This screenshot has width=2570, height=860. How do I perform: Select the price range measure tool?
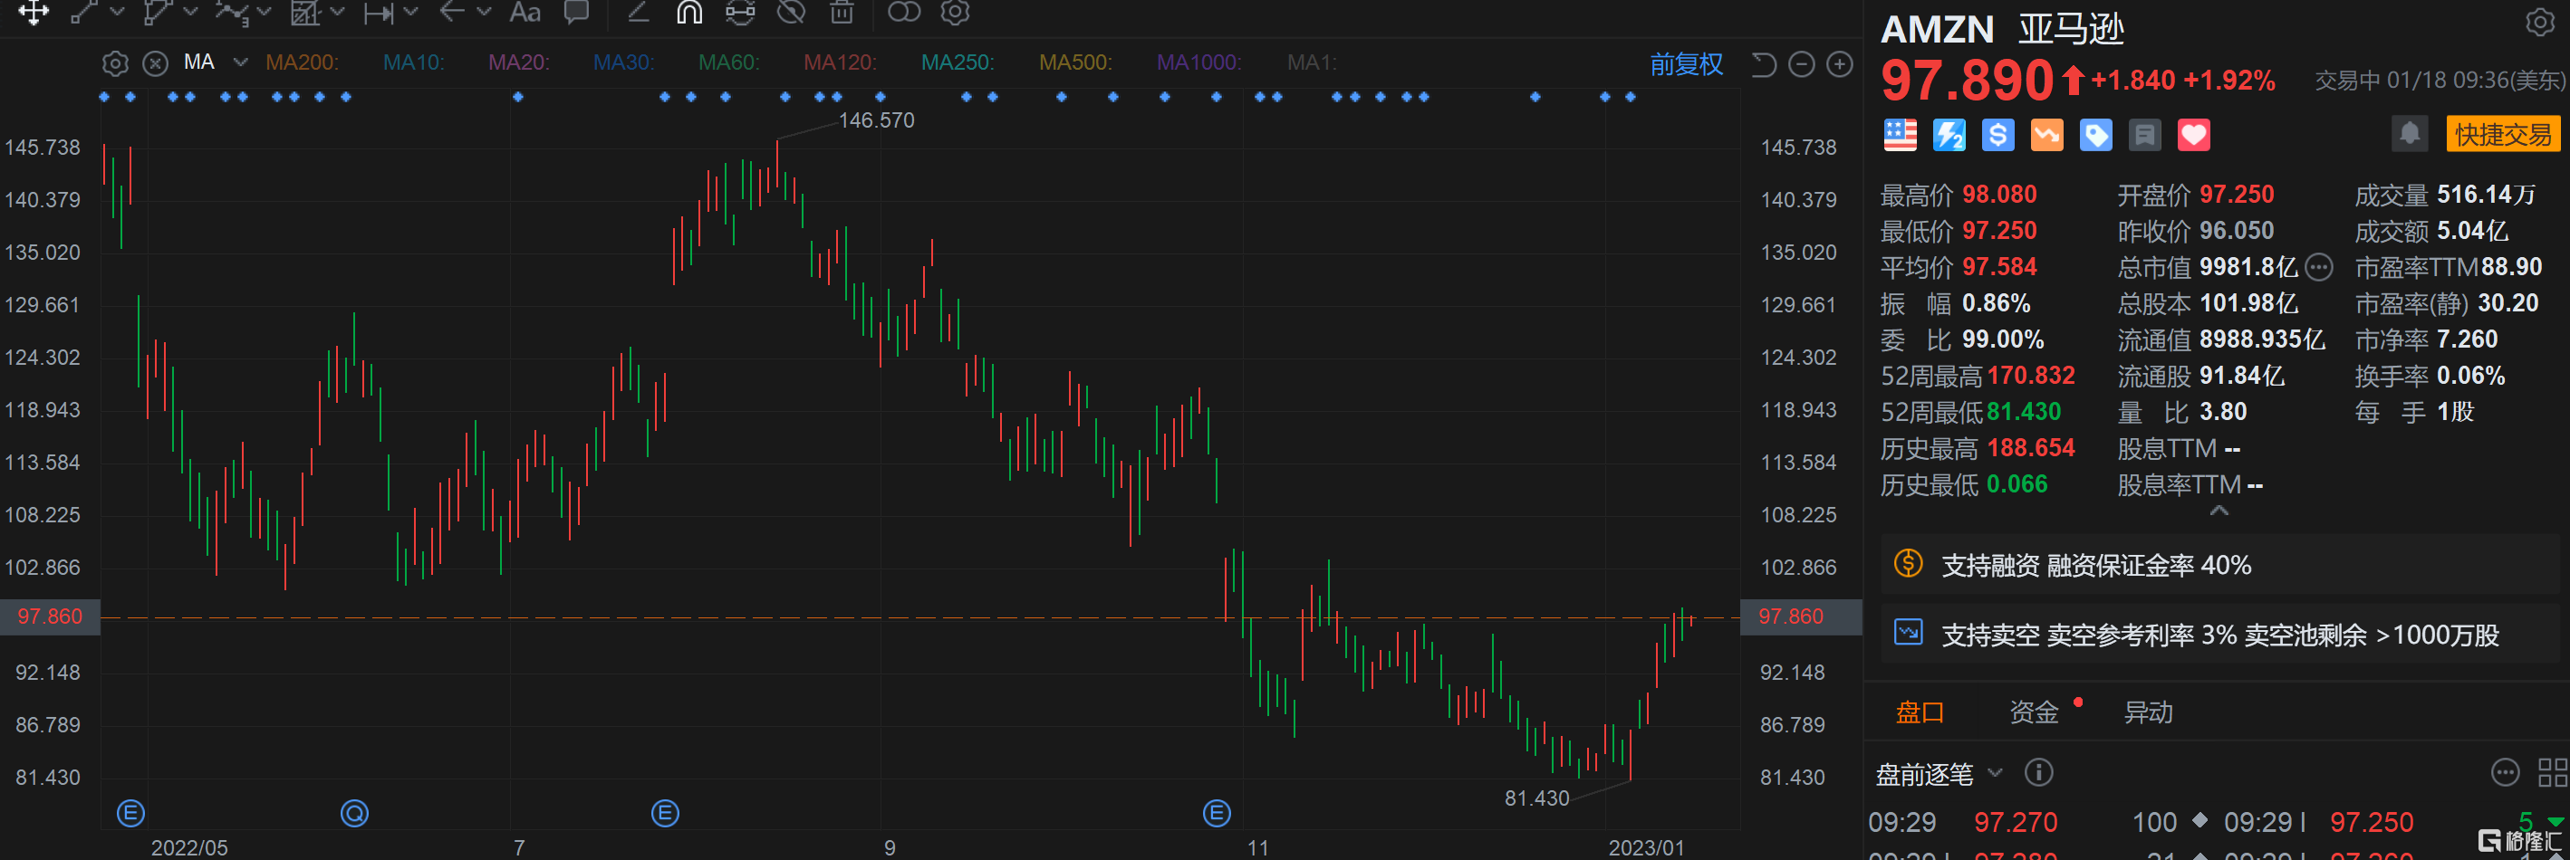pyautogui.click(x=378, y=12)
